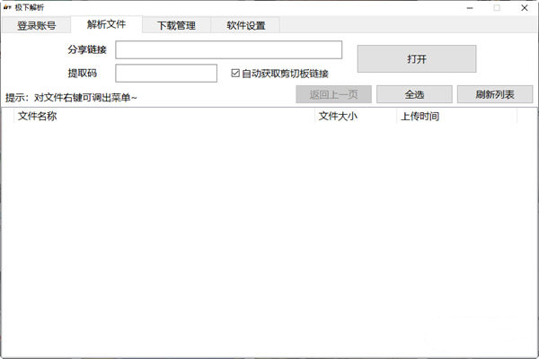
Task: Switch to the 登录账号 tab
Action: coord(37,25)
